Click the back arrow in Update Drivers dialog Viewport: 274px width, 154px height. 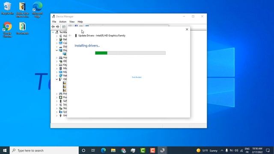(70, 36)
